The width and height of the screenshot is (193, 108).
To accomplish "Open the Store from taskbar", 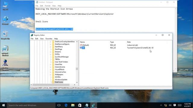I will [x=80, y=105].
